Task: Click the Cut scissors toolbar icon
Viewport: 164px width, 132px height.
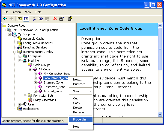Action: click(x=34, y=19)
